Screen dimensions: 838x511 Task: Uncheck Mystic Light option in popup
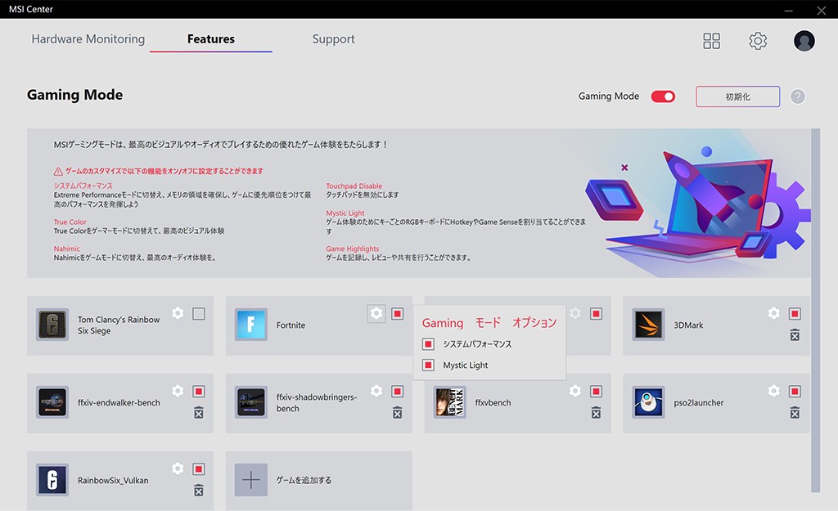coord(428,365)
